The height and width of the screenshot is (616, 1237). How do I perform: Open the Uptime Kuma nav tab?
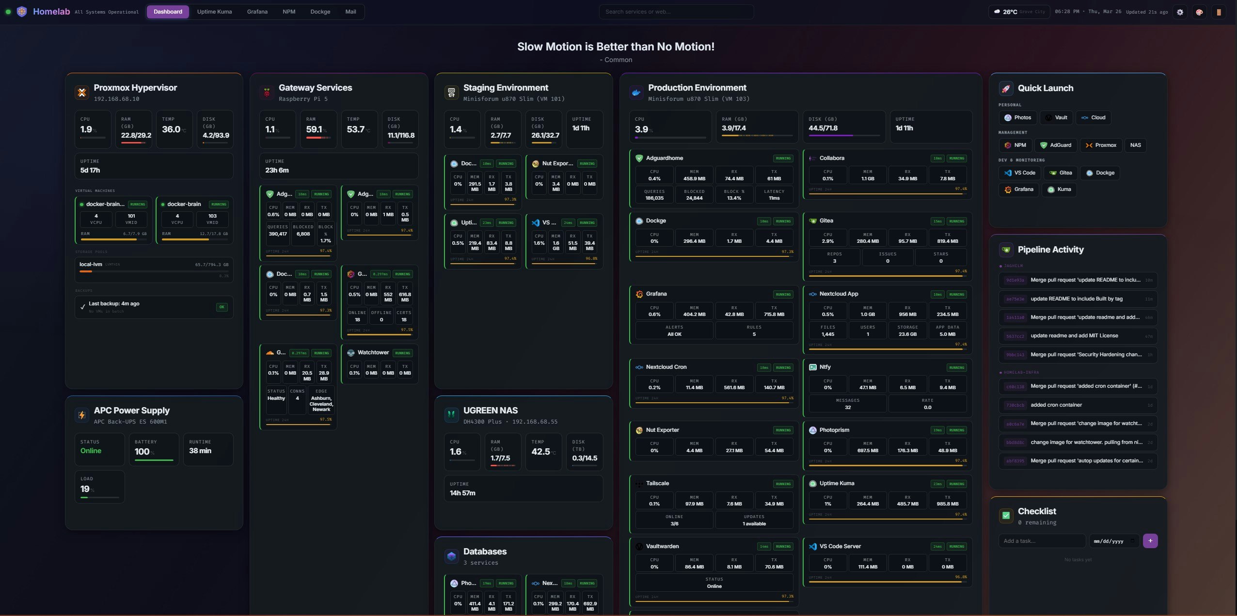[214, 12]
